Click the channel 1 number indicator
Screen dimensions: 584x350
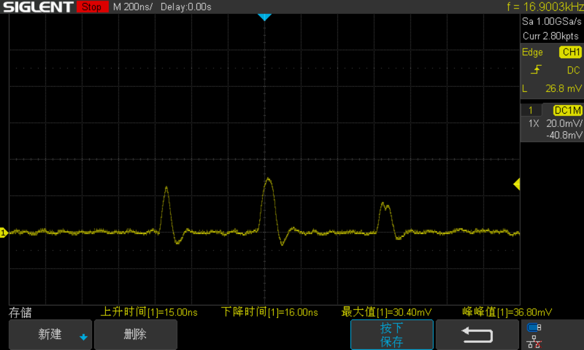tap(530, 111)
